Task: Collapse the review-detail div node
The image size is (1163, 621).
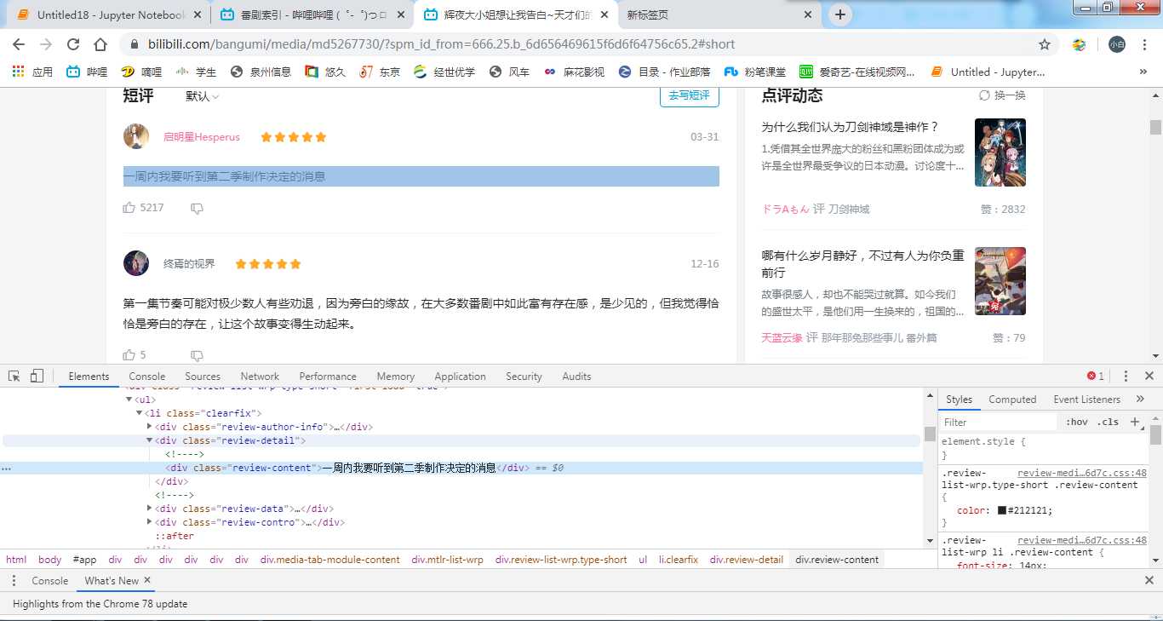Action: coord(150,440)
